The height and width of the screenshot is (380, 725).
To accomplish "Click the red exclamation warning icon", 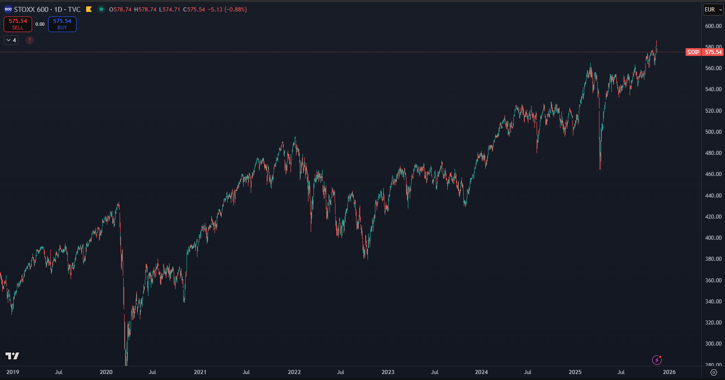I will pos(30,40).
